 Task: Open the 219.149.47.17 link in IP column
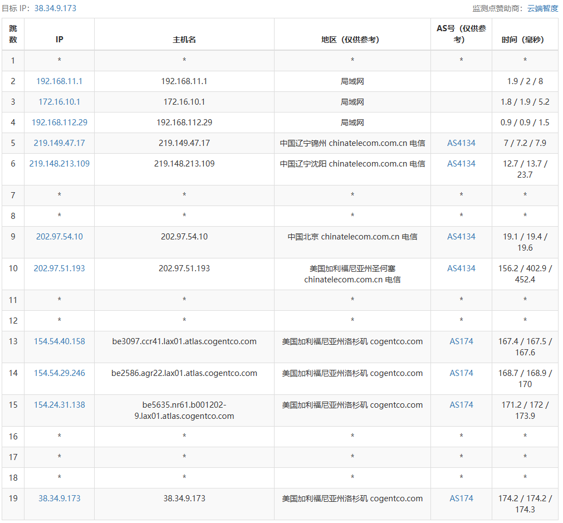59,143
